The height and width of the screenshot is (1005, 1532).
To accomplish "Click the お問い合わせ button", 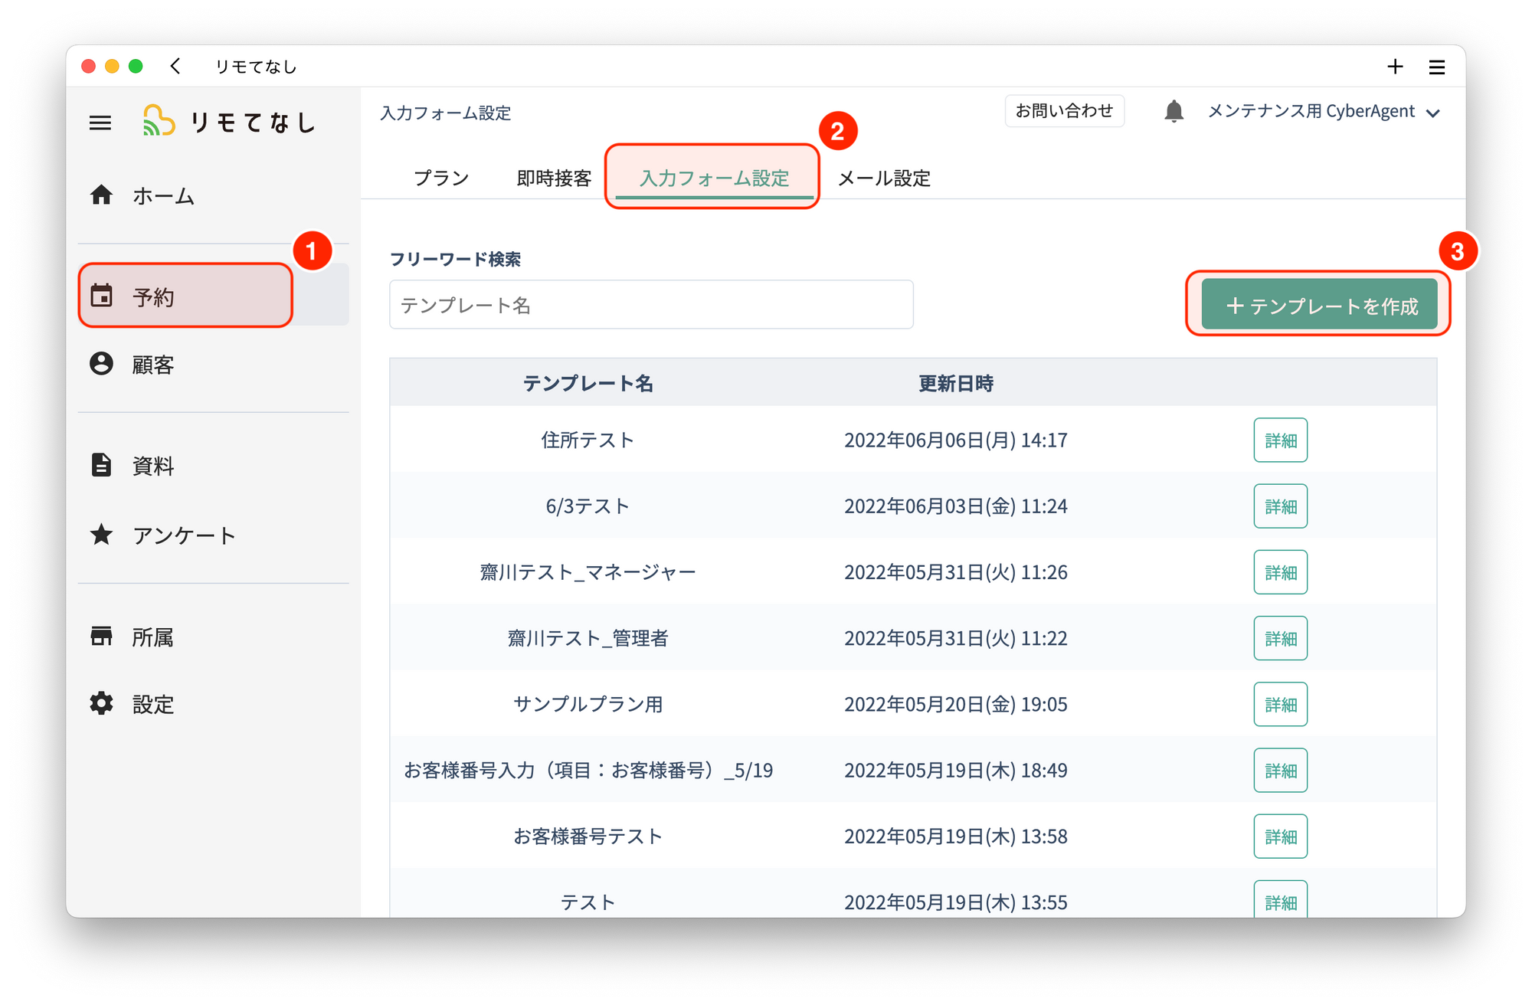I will click(1064, 111).
